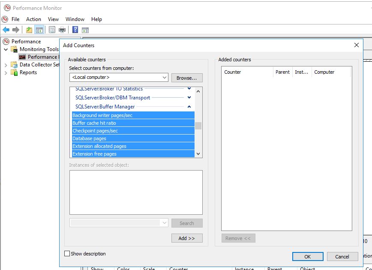Click the Reports folder icon
The height and width of the screenshot is (270, 372).
14,72
